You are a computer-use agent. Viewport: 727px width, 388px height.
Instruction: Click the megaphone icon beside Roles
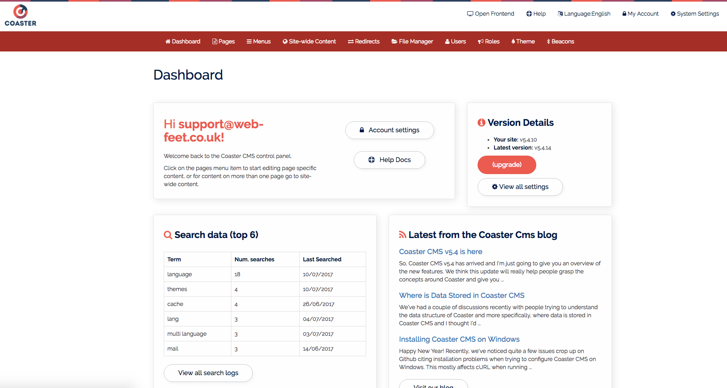tap(481, 41)
